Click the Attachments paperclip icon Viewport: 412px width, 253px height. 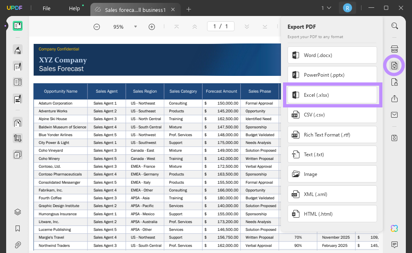(x=17, y=245)
